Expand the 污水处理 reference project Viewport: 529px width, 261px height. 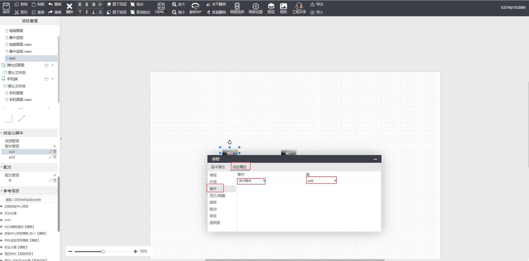tap(1, 213)
